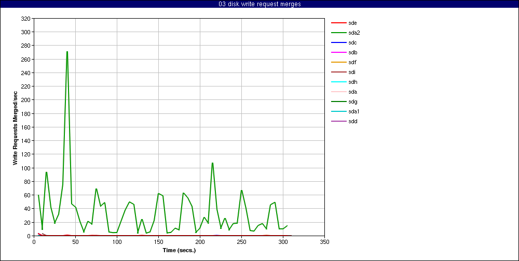Click the '40' y-axis tick label
Viewport: 519px width, 261px height.
(x=27, y=209)
